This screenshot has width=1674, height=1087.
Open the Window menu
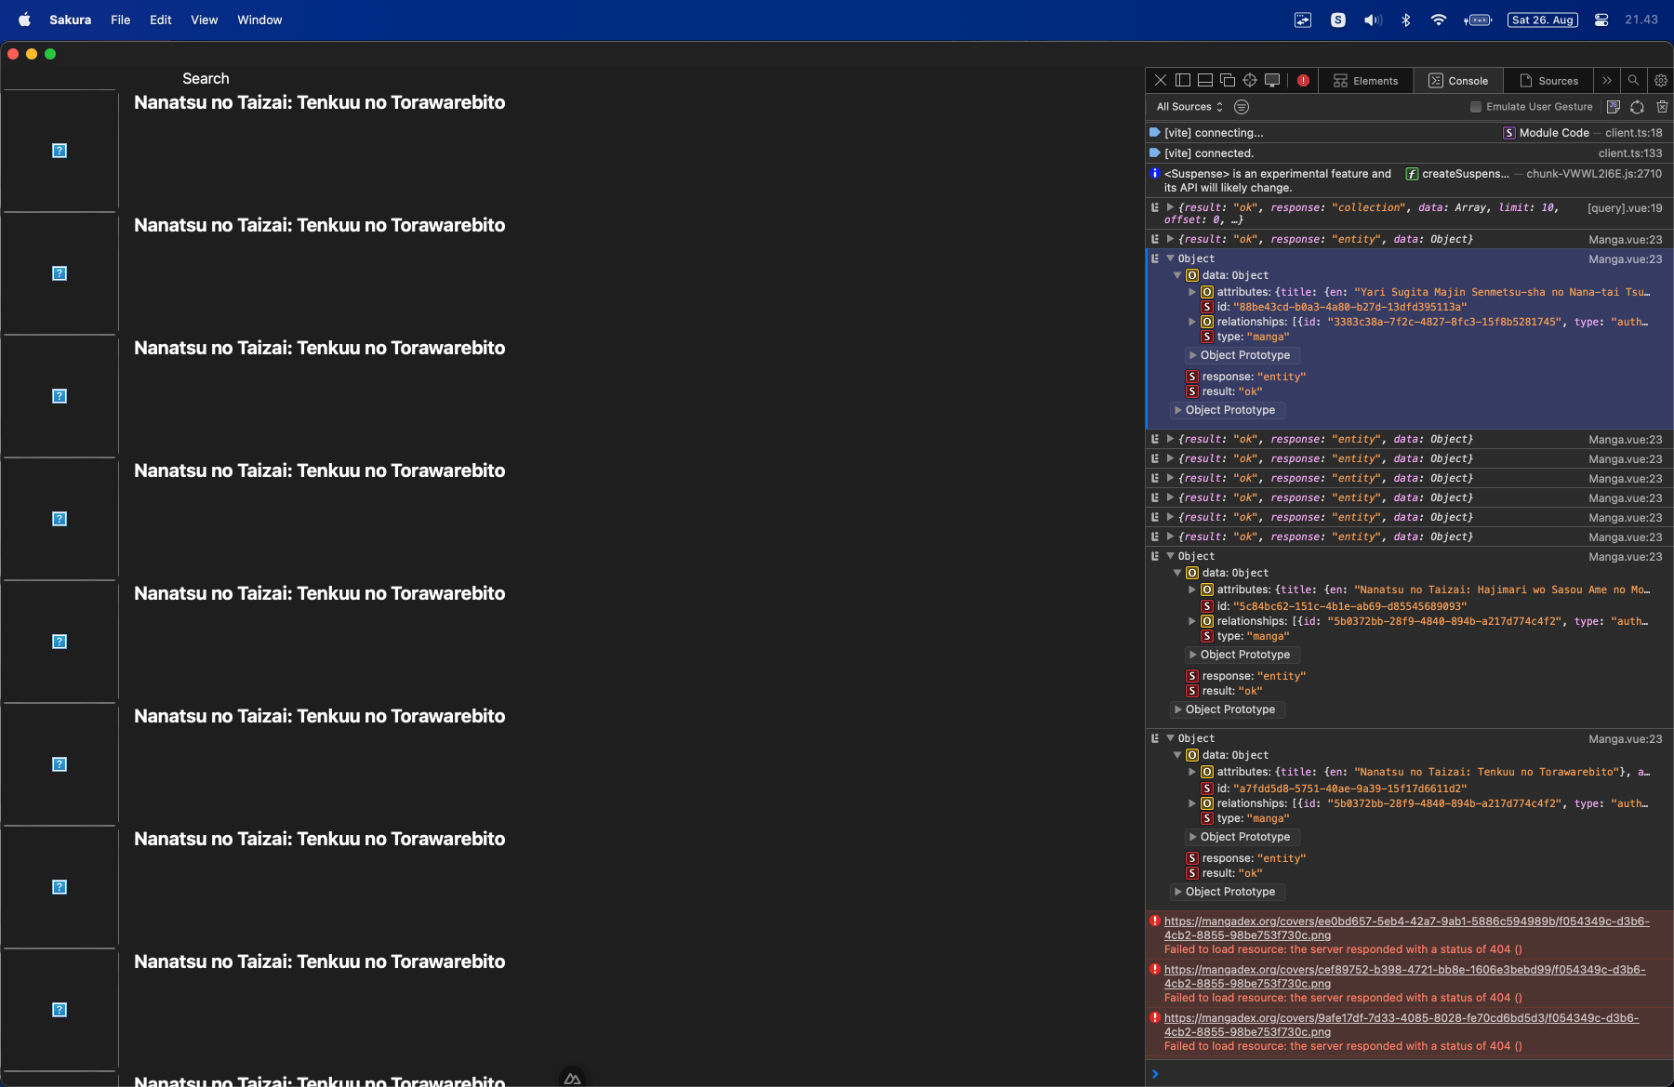259,20
